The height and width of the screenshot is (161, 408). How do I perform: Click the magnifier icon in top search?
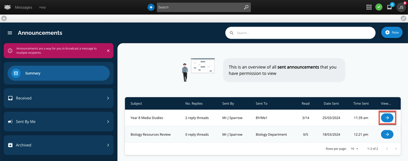pyautogui.click(x=246, y=7)
